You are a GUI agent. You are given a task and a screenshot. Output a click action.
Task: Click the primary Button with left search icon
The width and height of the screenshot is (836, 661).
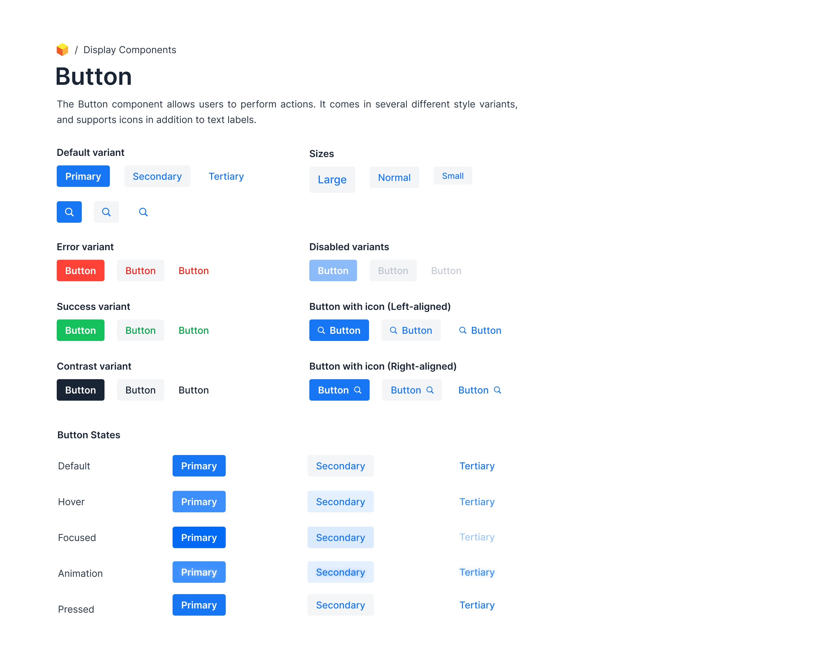tap(339, 330)
